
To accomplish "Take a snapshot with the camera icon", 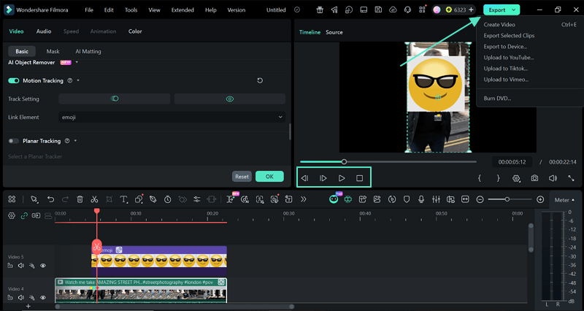I will 535,178.
